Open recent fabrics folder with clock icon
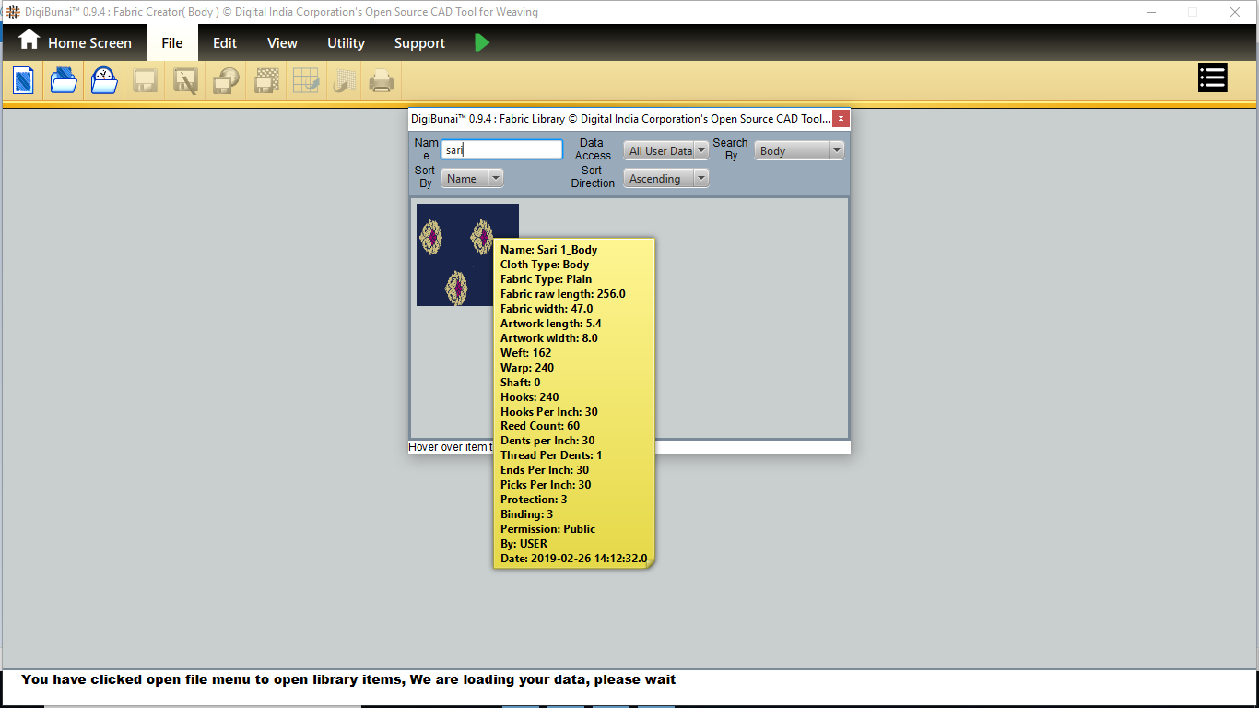The width and height of the screenshot is (1259, 708). 104,81
